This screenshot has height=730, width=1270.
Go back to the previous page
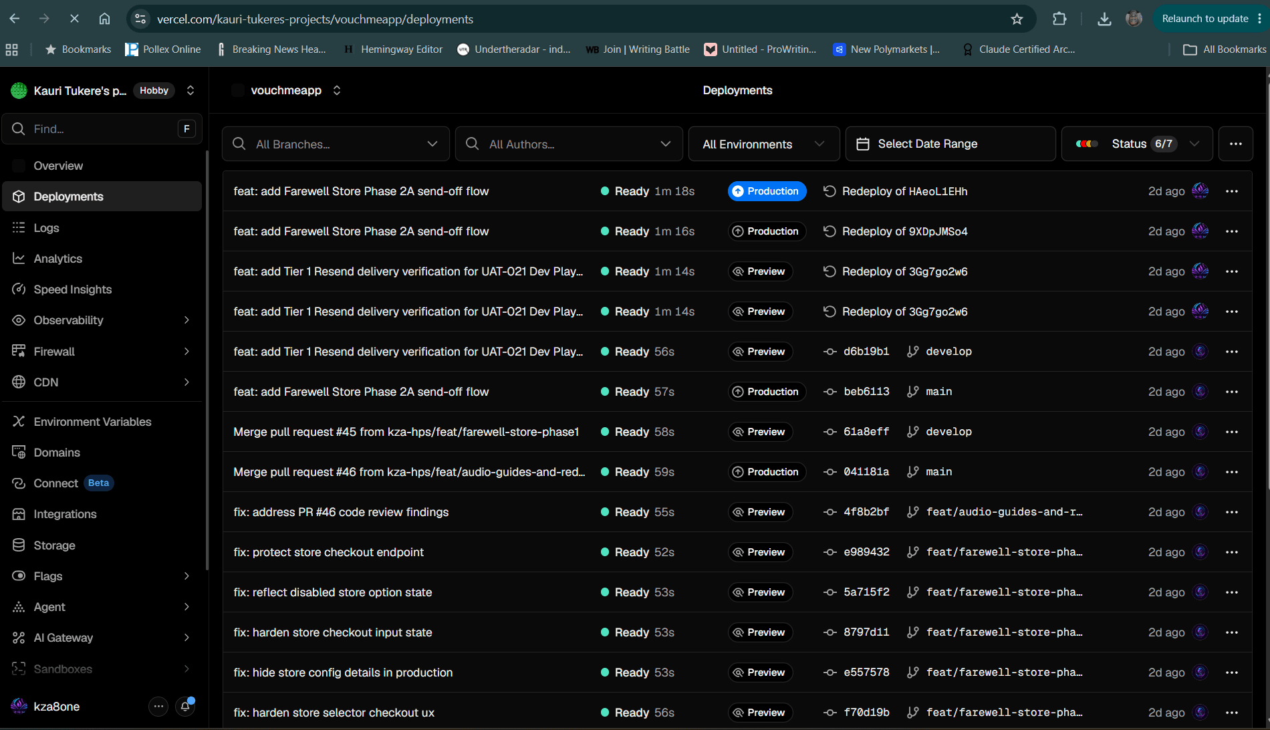pos(15,19)
